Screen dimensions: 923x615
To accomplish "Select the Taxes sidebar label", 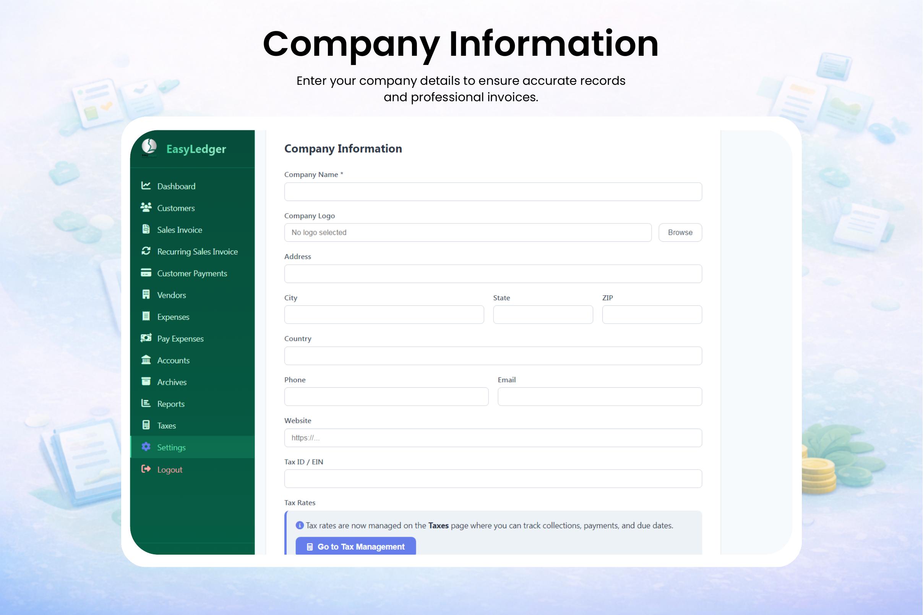I will pos(166,426).
